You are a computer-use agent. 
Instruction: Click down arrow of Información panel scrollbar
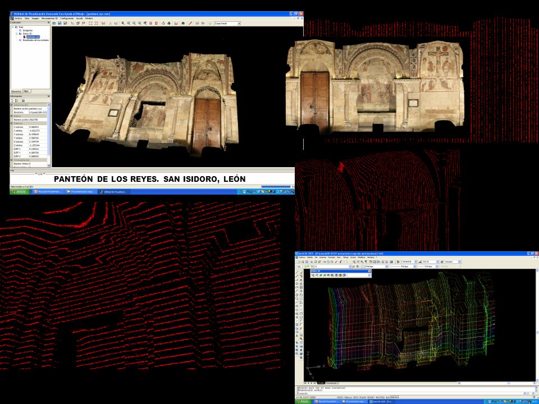pyautogui.click(x=48, y=166)
